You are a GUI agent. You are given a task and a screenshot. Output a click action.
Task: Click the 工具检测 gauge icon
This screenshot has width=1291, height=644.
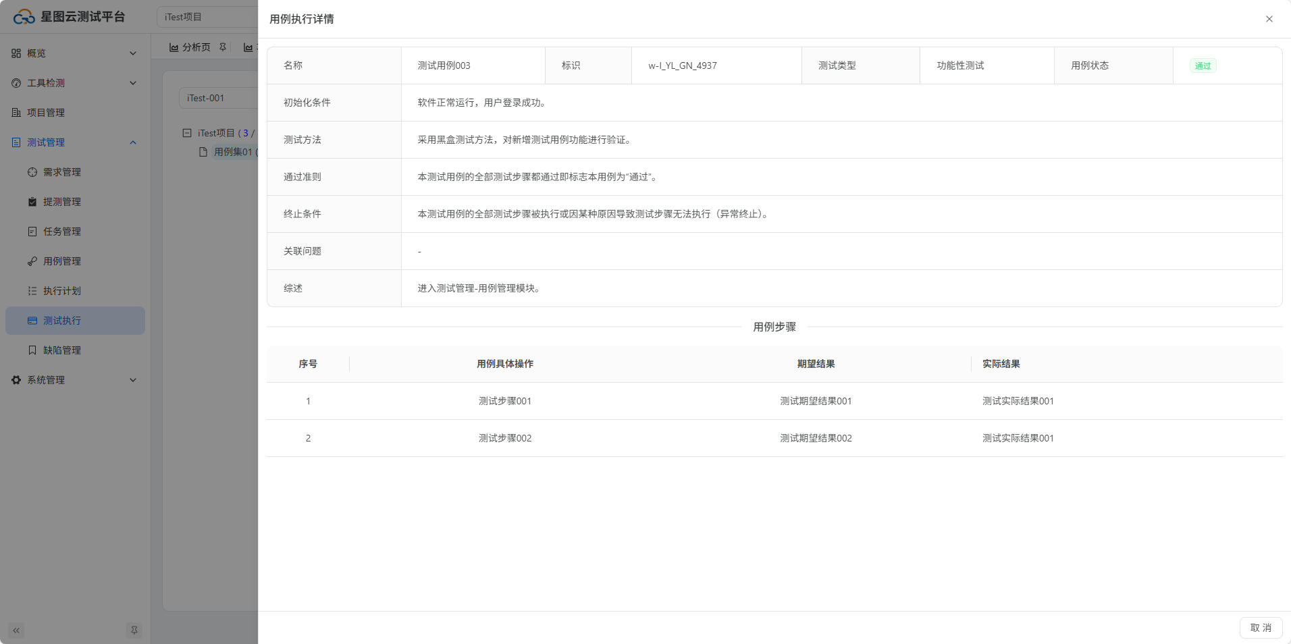pos(16,83)
